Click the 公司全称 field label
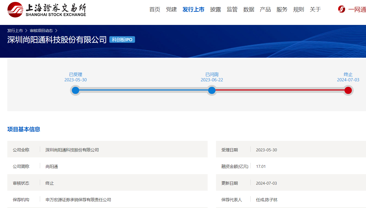Image resolution: width=366 pixels, height=208 pixels. [x=21, y=150]
